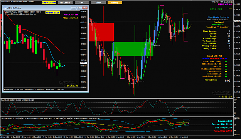Click the Alert Mode Active H4 text
The height and width of the screenshot is (139, 241).
click(218, 17)
